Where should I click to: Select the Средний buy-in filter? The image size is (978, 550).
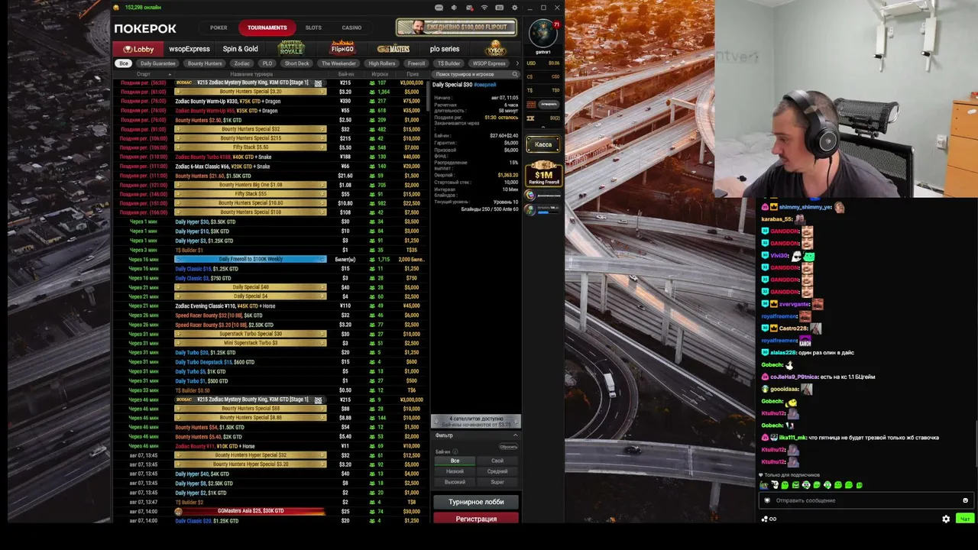[x=497, y=471]
